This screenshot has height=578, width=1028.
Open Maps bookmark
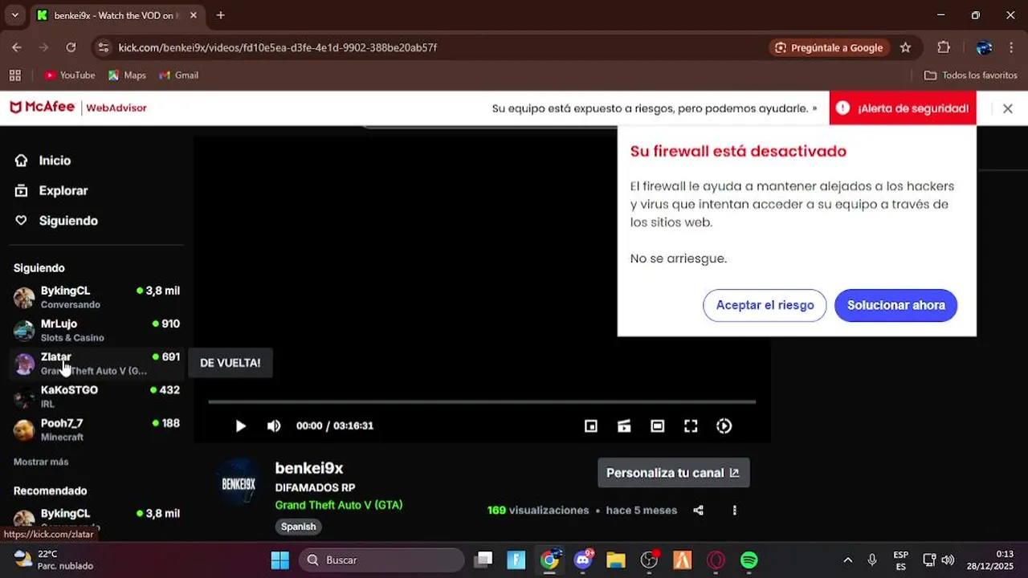[127, 75]
